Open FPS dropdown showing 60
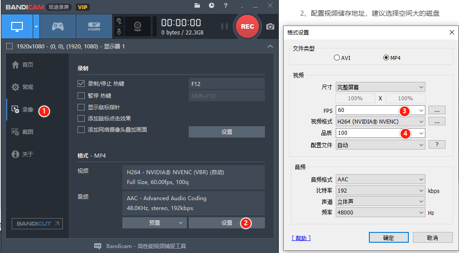Screen dimensions: 459x253 tap(380, 110)
